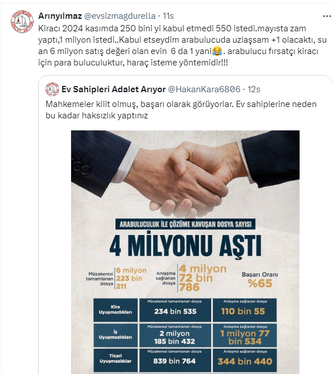Click the 'Arabuluculuk ile çözüme kavuşan dosya sayısı' banner
The width and height of the screenshot is (332, 374).
[x=185, y=224]
